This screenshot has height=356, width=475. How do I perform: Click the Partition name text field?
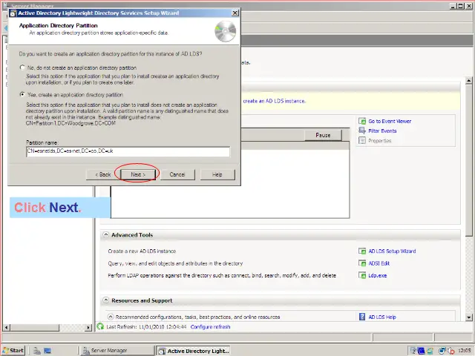(x=128, y=151)
